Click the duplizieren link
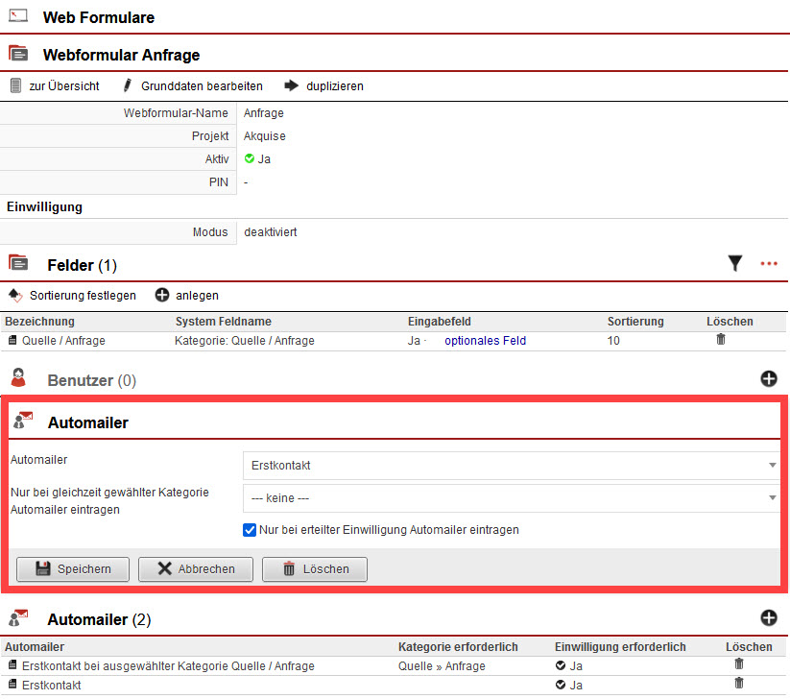This screenshot has height=699, width=790. [335, 86]
